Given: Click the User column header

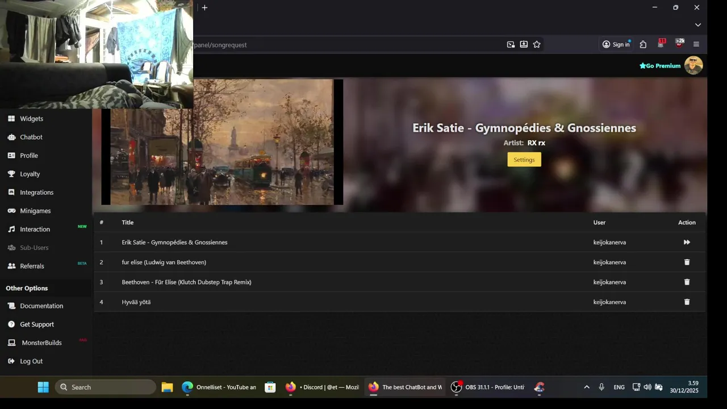Looking at the screenshot, I should 599,222.
